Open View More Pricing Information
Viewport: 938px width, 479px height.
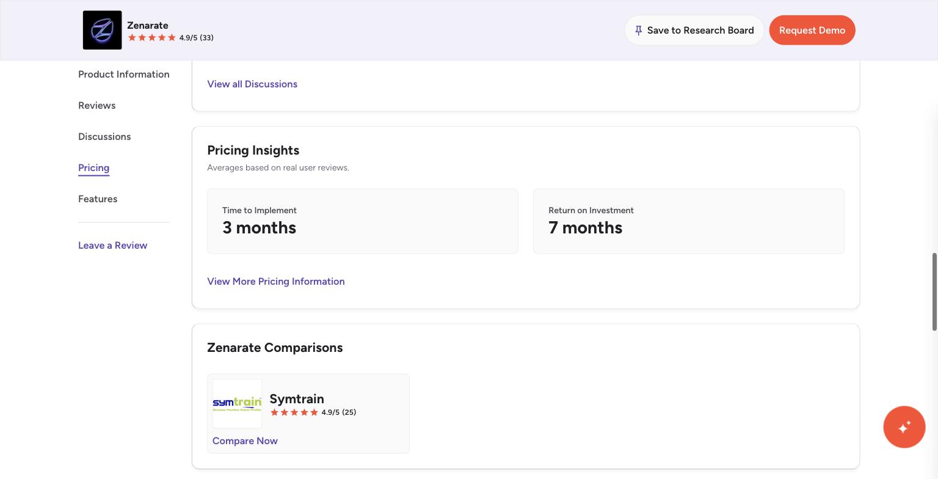pyautogui.click(x=276, y=281)
